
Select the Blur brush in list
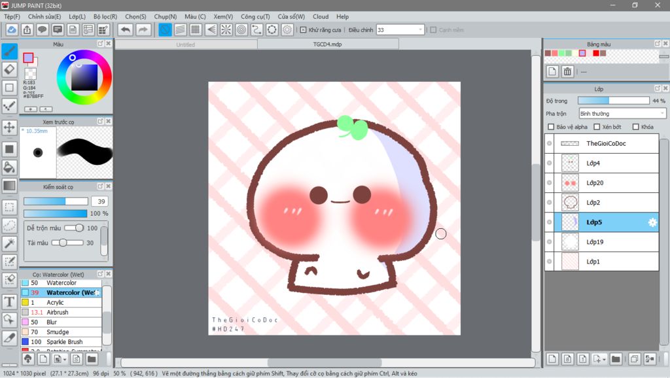[61, 322]
